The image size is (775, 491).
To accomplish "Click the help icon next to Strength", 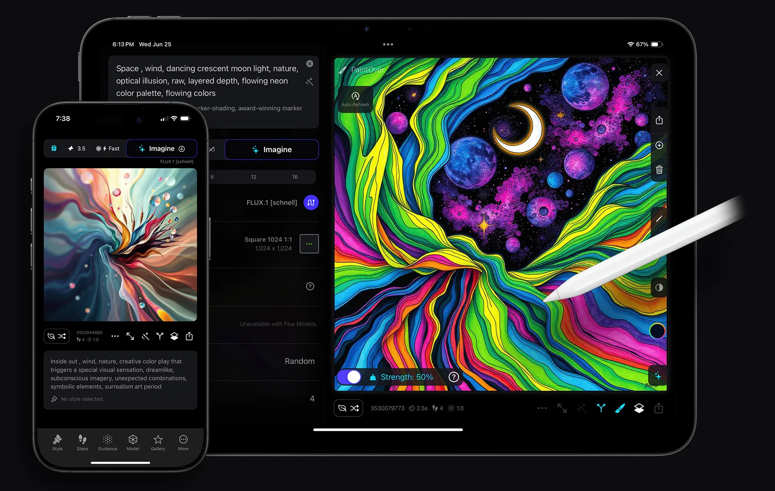I will pos(453,377).
